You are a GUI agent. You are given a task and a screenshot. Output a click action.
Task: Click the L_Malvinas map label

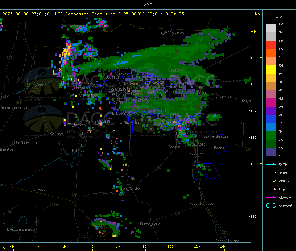[130, 122]
